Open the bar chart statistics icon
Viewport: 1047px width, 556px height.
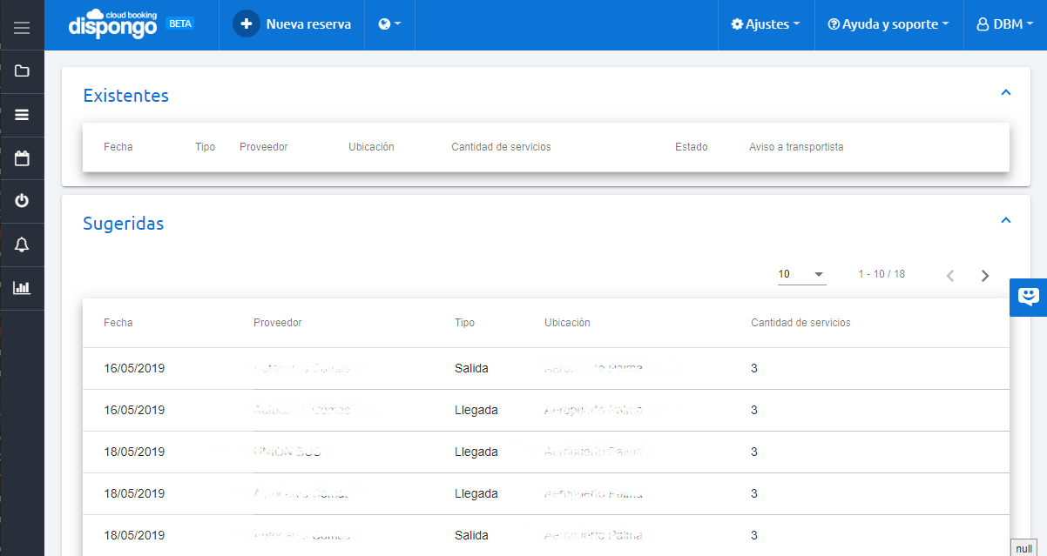click(x=22, y=287)
